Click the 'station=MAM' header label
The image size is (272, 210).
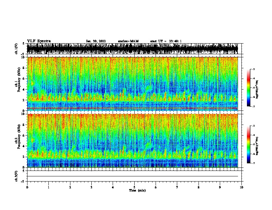pyautogui.click(x=128, y=41)
